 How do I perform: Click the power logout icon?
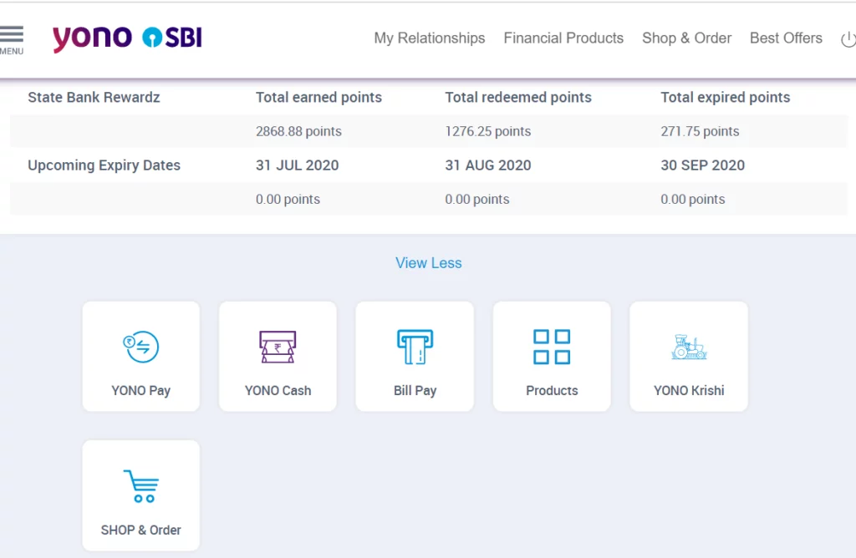pyautogui.click(x=848, y=39)
